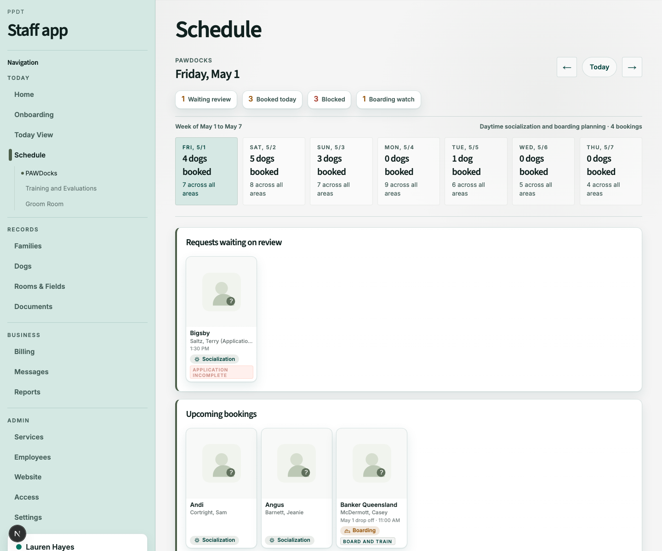Go to next day with right arrow
This screenshot has width=662, height=551.
[632, 67]
